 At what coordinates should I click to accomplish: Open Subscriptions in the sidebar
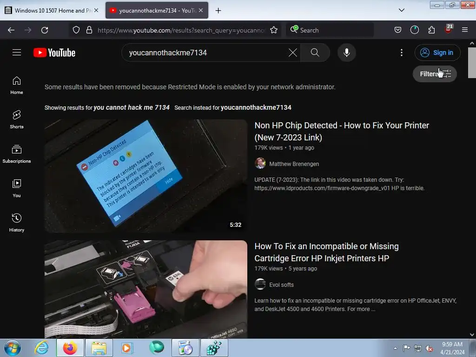(x=17, y=154)
